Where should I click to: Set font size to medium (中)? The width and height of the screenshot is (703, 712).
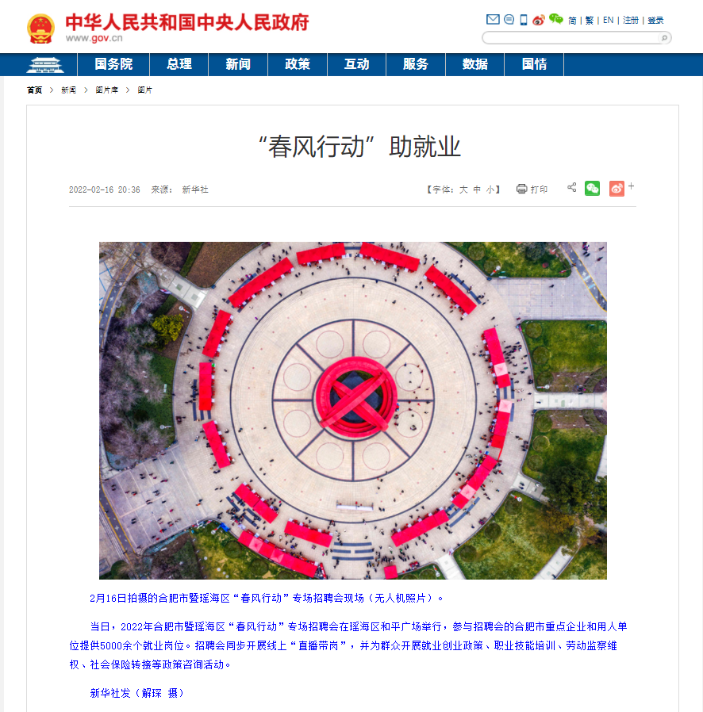477,189
